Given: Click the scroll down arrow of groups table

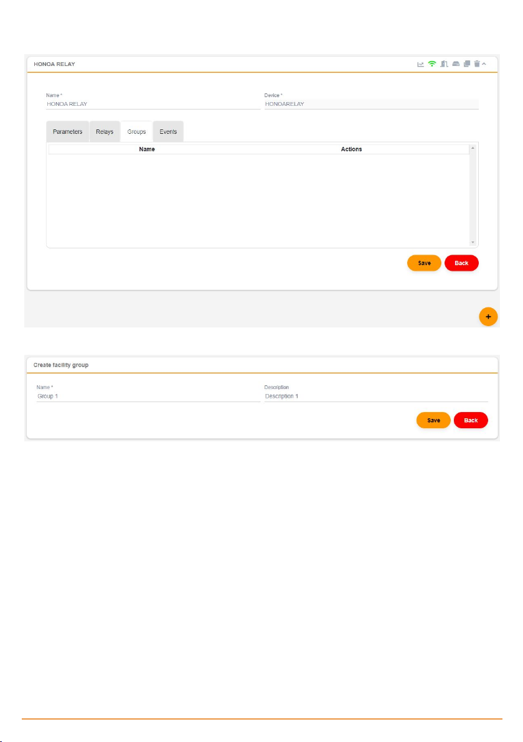Looking at the screenshot, I should [x=473, y=242].
